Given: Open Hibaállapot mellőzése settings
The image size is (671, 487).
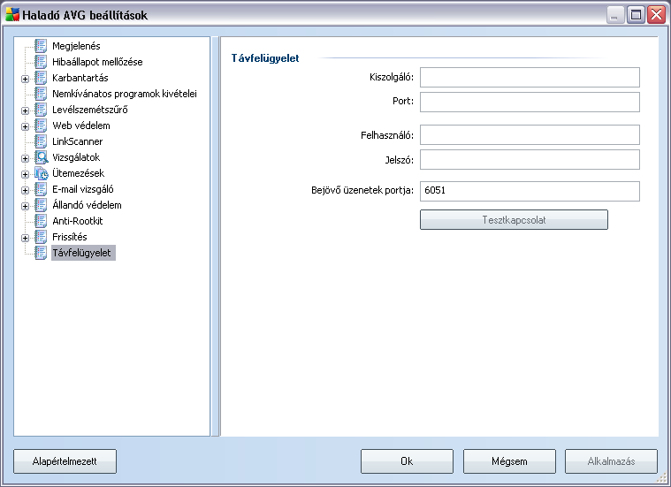Looking at the screenshot, I should [x=97, y=62].
